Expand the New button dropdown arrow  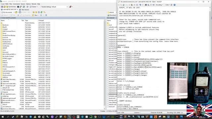coord(38,15)
